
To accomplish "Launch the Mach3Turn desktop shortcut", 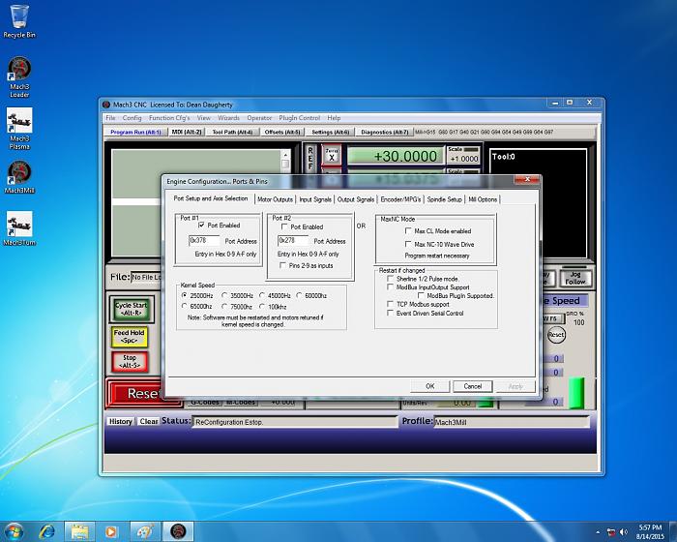I will pos(19,229).
